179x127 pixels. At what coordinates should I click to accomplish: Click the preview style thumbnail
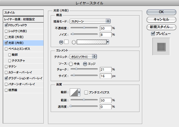tap(161, 46)
